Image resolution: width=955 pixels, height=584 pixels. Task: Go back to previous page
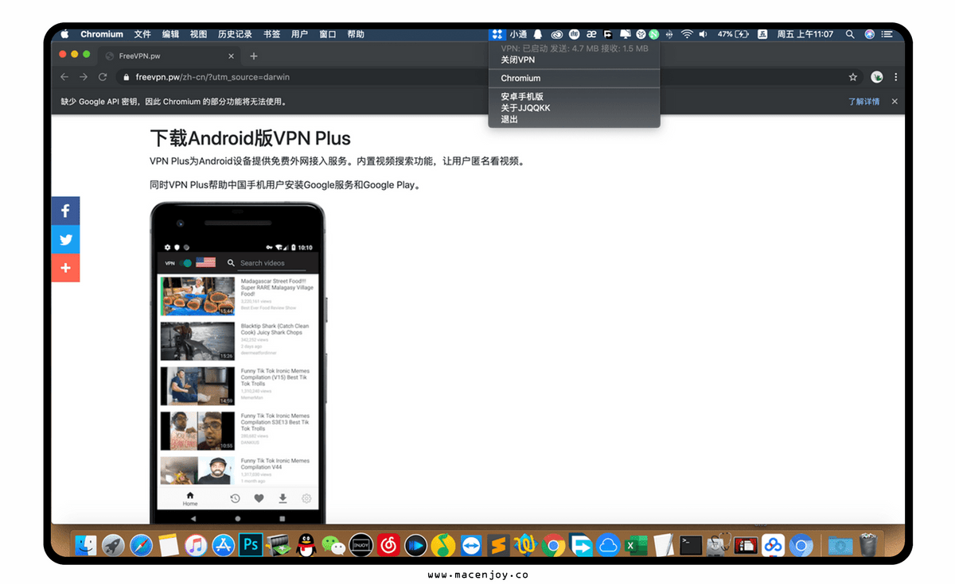(64, 77)
